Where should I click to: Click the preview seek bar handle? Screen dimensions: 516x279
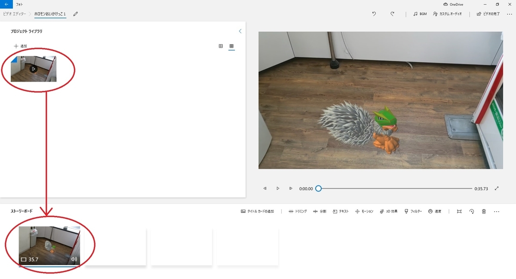point(318,188)
